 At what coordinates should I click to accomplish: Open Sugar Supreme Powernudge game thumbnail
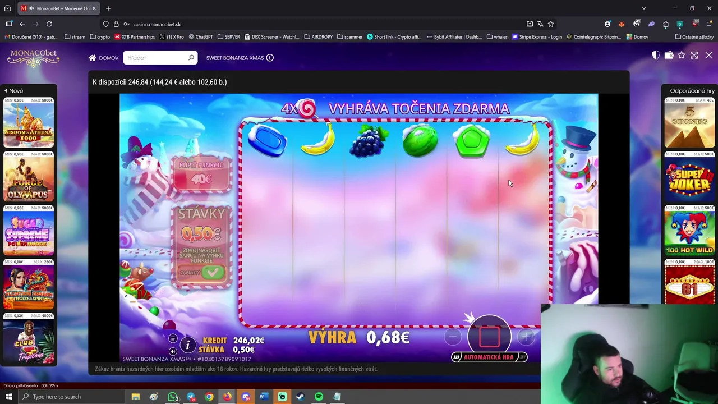point(29,231)
